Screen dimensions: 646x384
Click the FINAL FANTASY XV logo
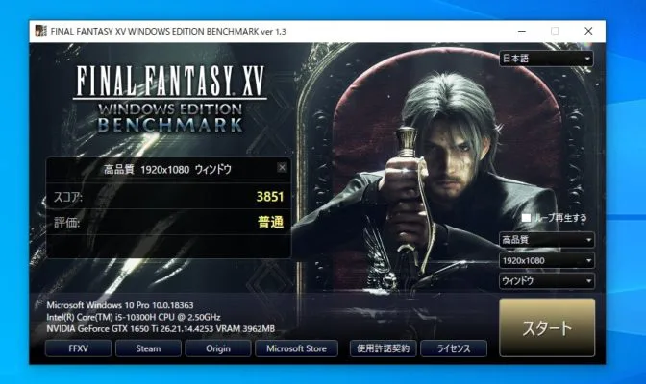click(170, 99)
